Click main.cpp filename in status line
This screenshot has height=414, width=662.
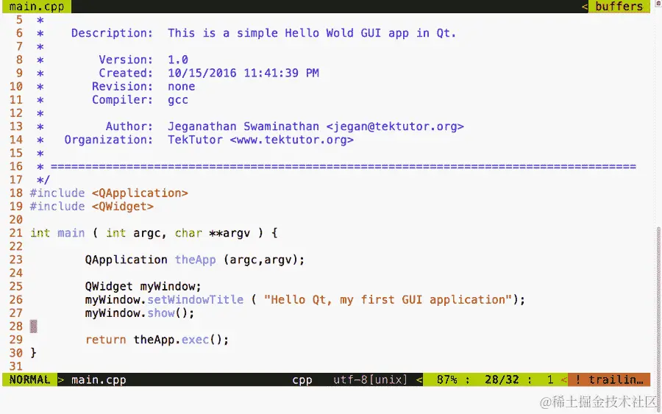point(99,380)
